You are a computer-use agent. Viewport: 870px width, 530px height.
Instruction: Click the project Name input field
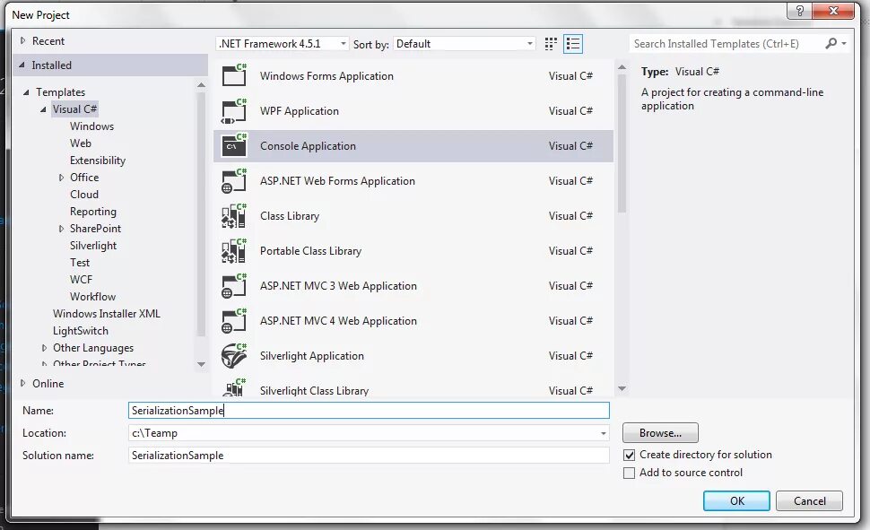[x=369, y=410]
